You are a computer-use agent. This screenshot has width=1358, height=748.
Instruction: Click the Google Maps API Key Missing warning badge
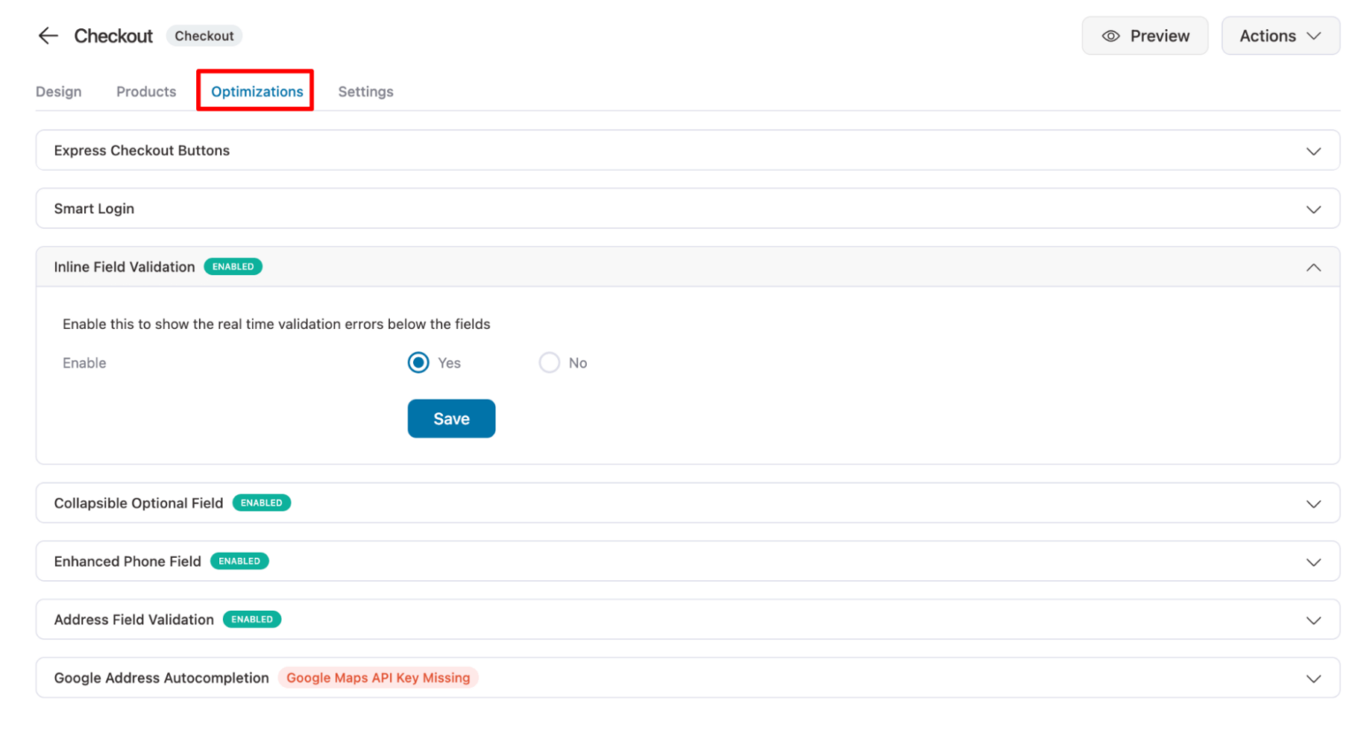378,677
